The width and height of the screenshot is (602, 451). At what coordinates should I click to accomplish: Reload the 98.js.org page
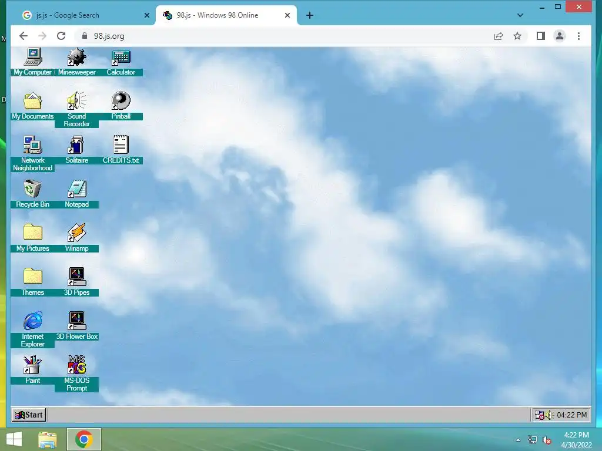pyautogui.click(x=61, y=36)
